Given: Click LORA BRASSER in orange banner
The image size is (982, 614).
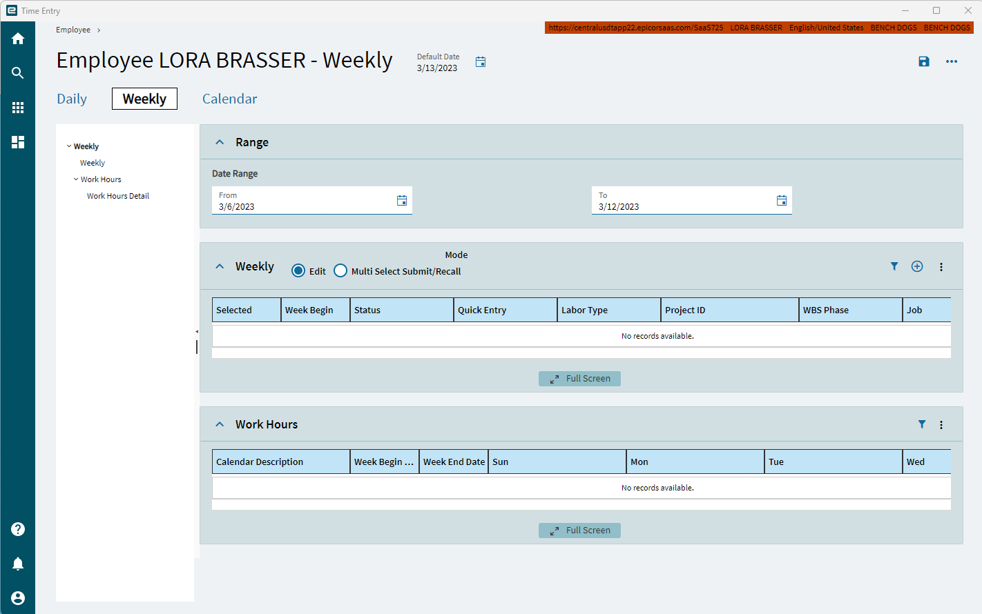Looking at the screenshot, I should [x=756, y=28].
